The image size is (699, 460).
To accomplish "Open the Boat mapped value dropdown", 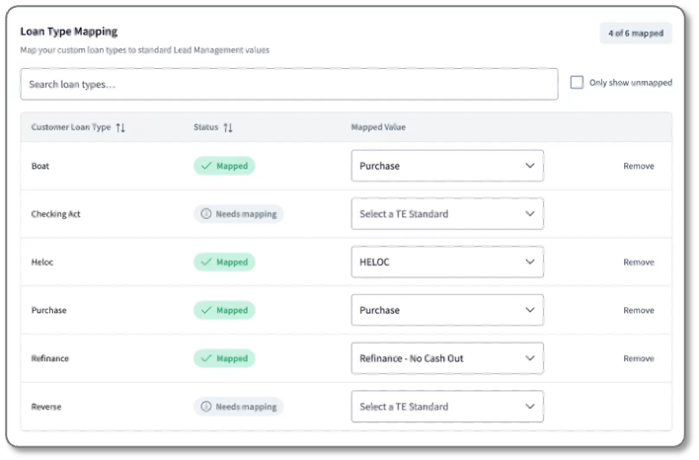I will 447,166.
